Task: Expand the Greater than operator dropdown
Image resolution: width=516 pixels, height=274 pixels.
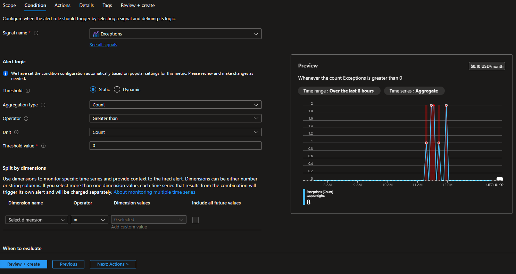Action: (175, 119)
